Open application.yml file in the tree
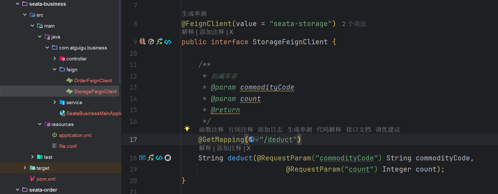 point(75,135)
